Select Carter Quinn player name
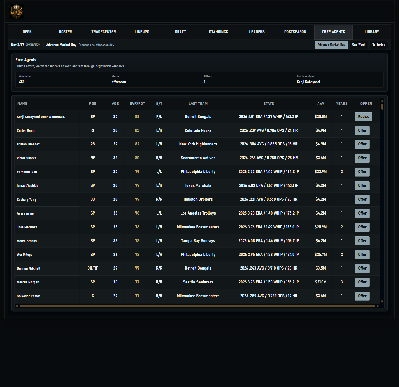Viewport: 399px width, 387px height. (26, 130)
